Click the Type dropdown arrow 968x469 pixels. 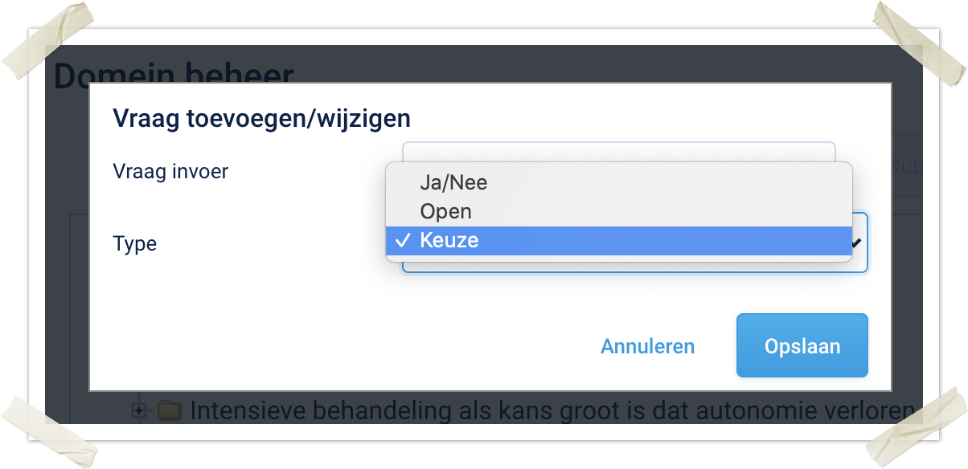tap(857, 243)
